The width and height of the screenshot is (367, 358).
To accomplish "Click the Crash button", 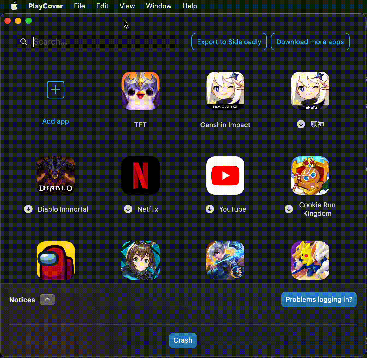I will (183, 340).
